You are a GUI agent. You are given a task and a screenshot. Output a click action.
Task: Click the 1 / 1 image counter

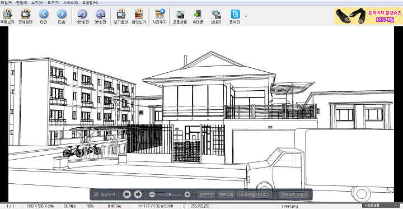pyautogui.click(x=11, y=206)
